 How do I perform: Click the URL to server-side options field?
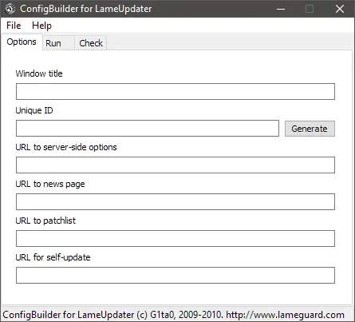click(x=176, y=165)
